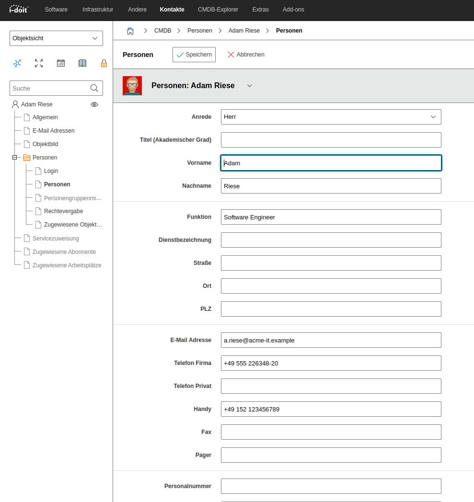This screenshot has height=502, width=474.
Task: Click the open book icon
Action: tap(82, 63)
